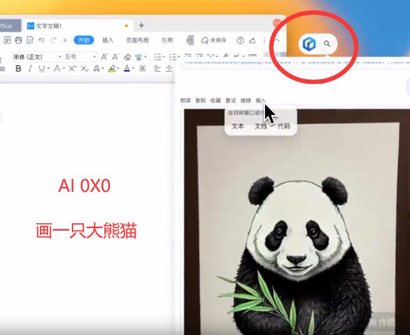Align text left
The image size is (410, 335).
157,69
